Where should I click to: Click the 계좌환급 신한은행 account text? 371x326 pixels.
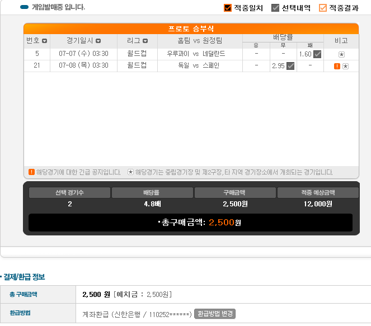137,314
